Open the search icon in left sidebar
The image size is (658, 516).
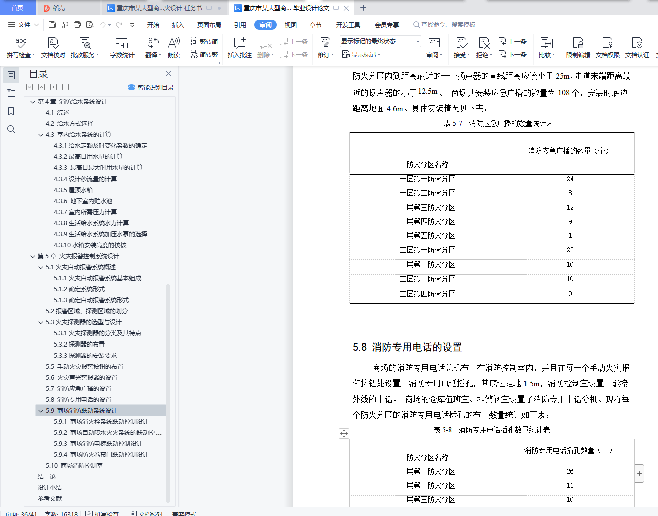[11, 129]
